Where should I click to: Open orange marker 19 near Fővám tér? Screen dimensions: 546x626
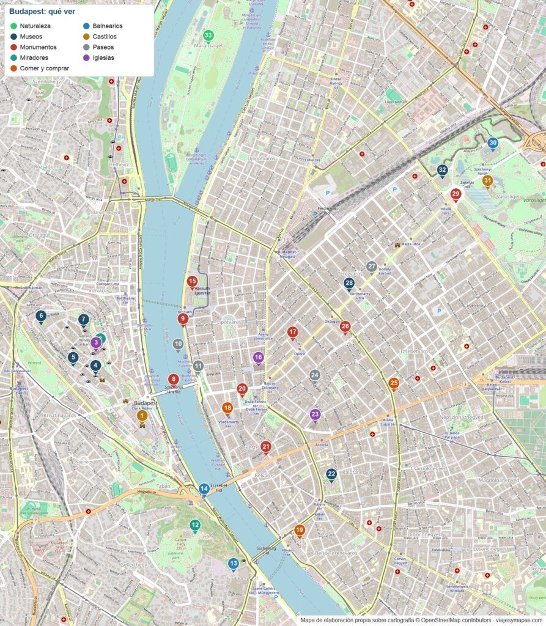pyautogui.click(x=299, y=531)
